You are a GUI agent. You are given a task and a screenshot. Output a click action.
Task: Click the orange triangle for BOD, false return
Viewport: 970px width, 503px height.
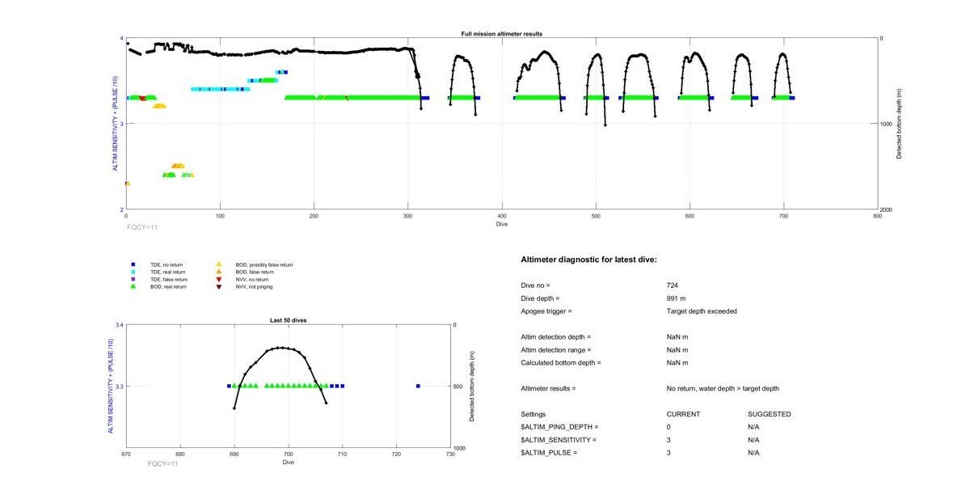coord(218,272)
